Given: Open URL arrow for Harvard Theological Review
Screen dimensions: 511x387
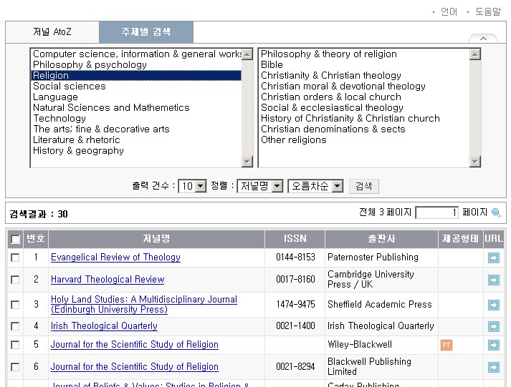Looking at the screenshot, I should [x=493, y=280].
